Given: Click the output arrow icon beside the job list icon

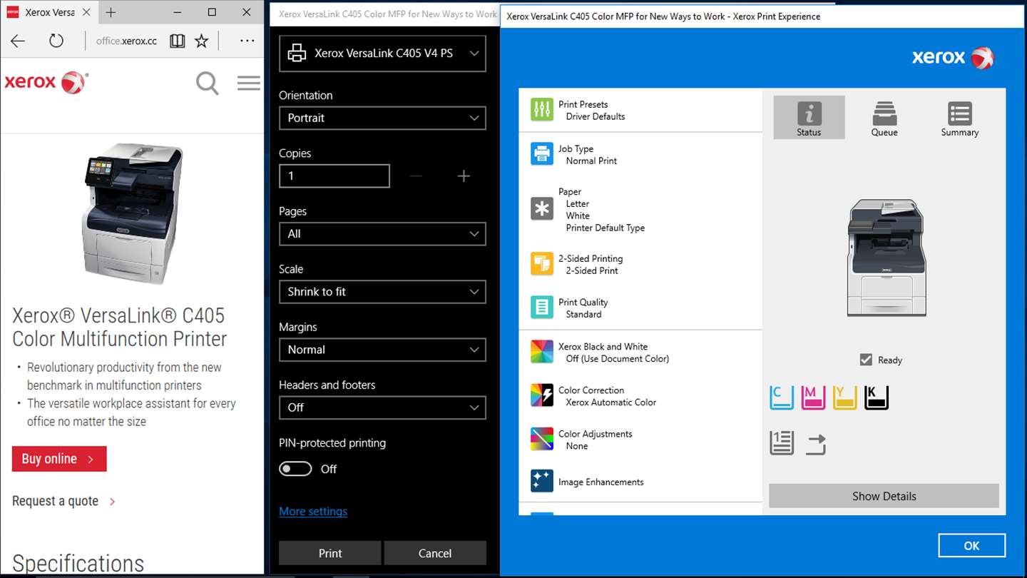Looking at the screenshot, I should click(815, 445).
